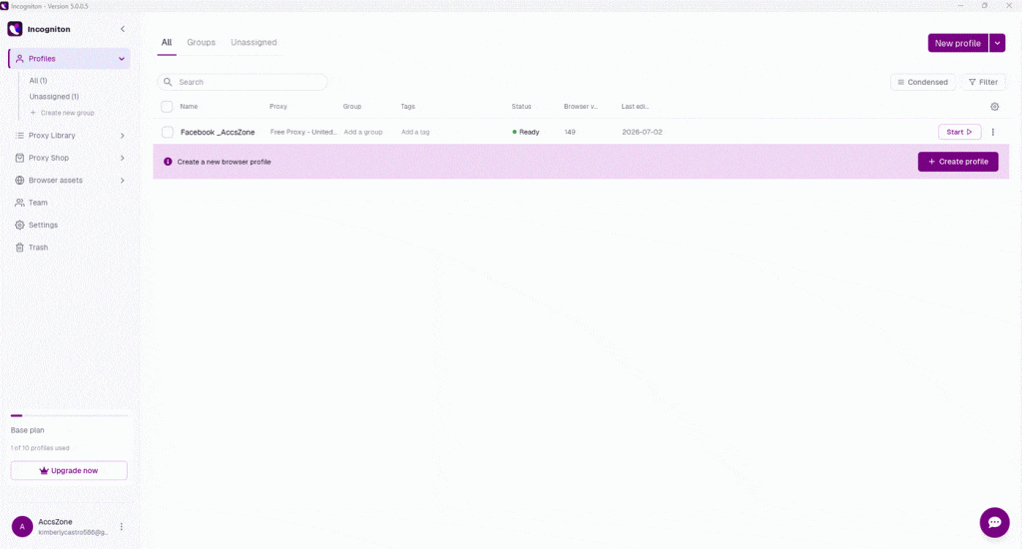Click the Status column header
This screenshot has width=1022, height=549.
(x=521, y=106)
